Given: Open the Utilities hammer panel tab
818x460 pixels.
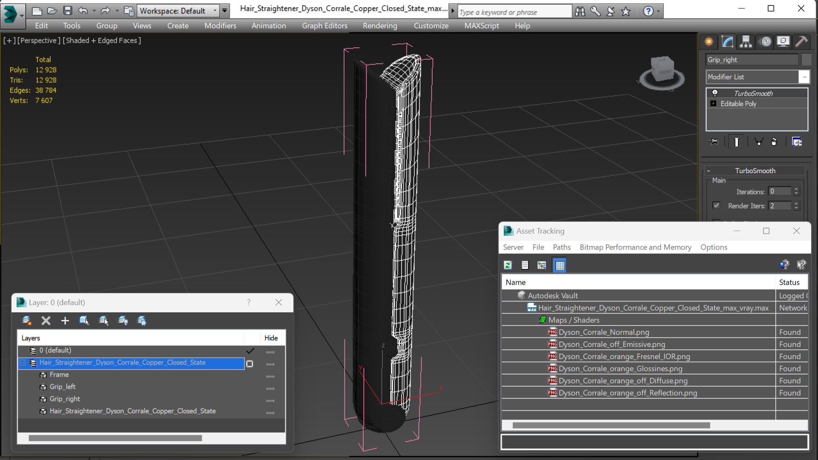Looking at the screenshot, I should click(x=801, y=42).
